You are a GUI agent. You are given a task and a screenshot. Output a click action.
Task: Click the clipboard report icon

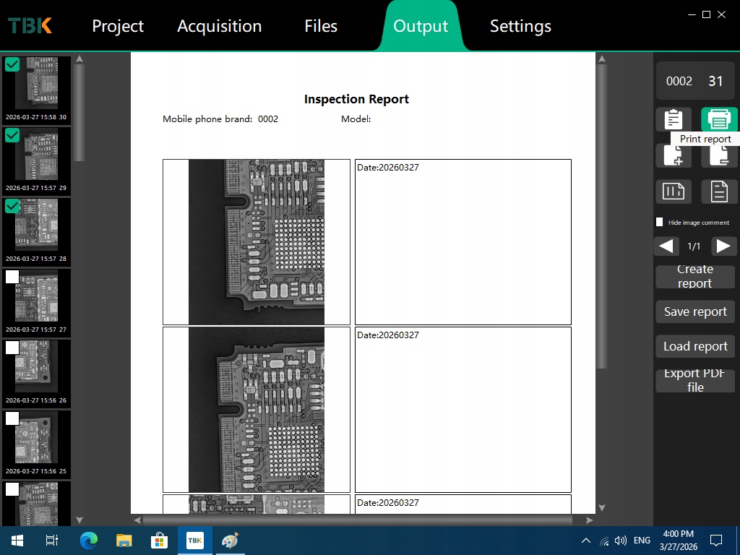673,119
